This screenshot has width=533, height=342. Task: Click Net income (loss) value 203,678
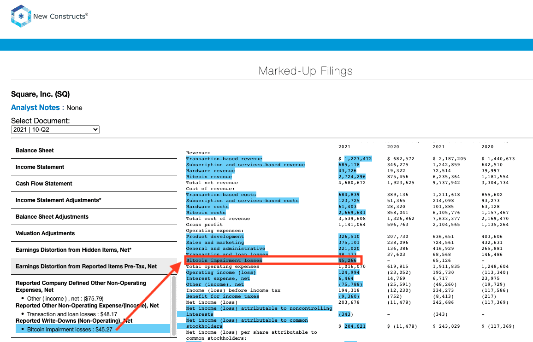[349, 302]
